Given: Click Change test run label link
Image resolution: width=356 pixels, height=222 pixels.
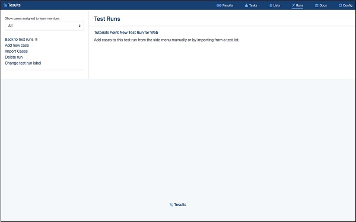Looking at the screenshot, I should [23, 63].
